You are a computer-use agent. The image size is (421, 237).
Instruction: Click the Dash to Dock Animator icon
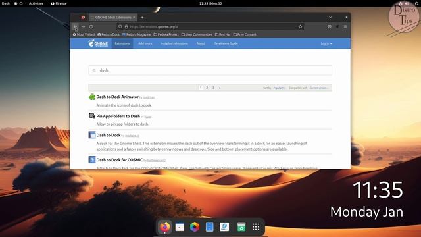tap(92, 97)
